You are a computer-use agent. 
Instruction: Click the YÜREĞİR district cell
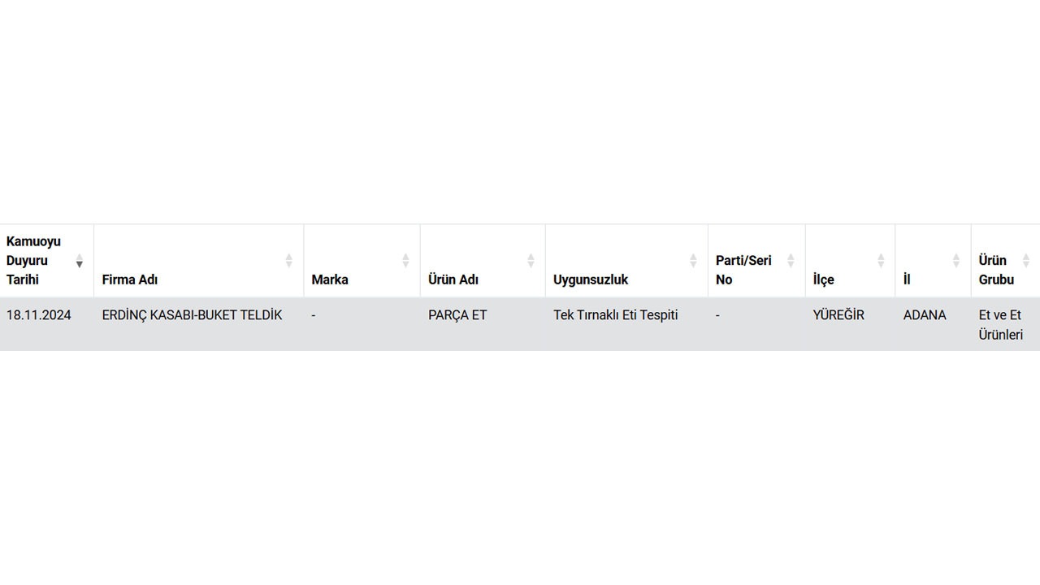coord(838,315)
